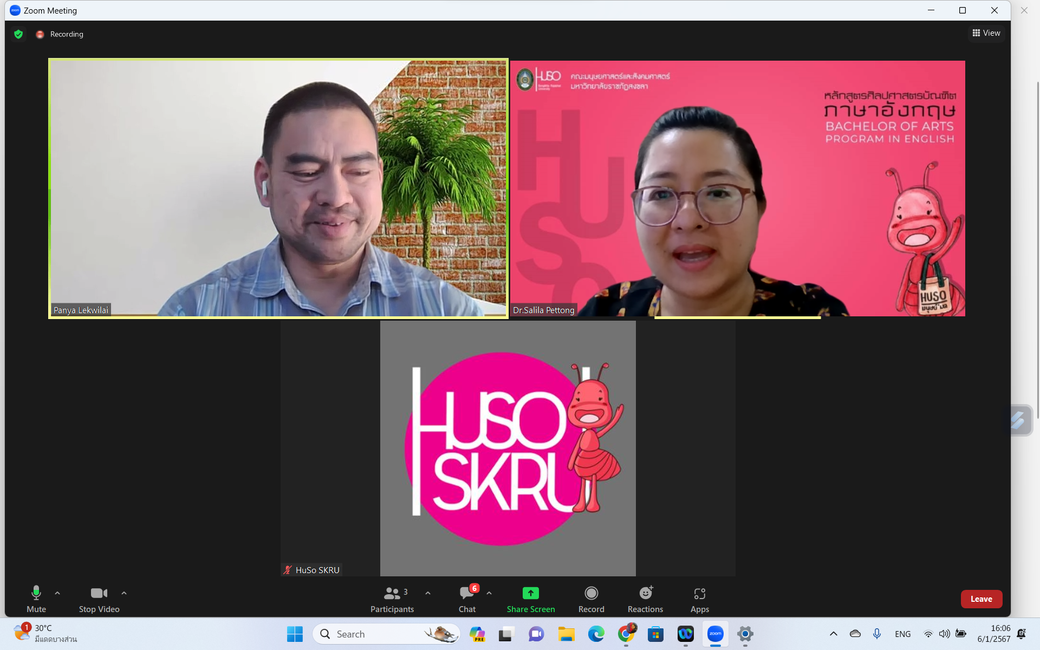Open Microsoft Store from taskbar

click(656, 634)
